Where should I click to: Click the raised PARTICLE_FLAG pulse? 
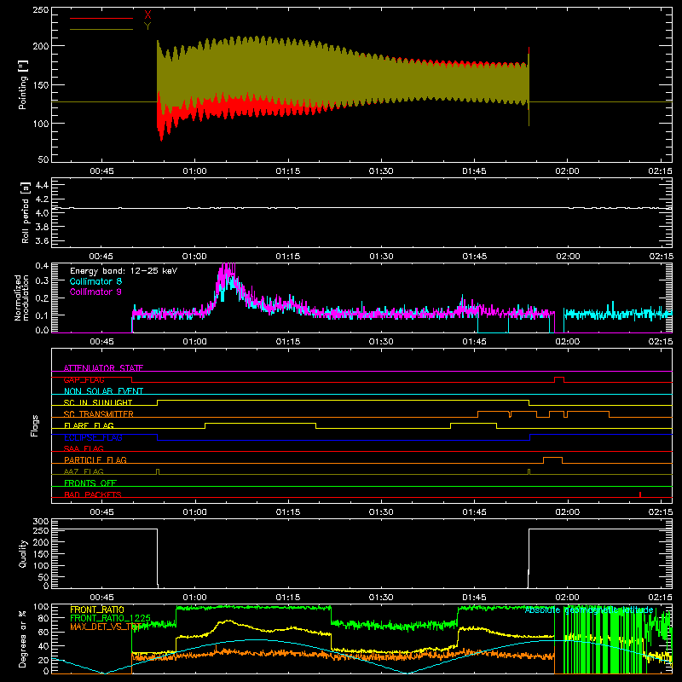(552, 460)
